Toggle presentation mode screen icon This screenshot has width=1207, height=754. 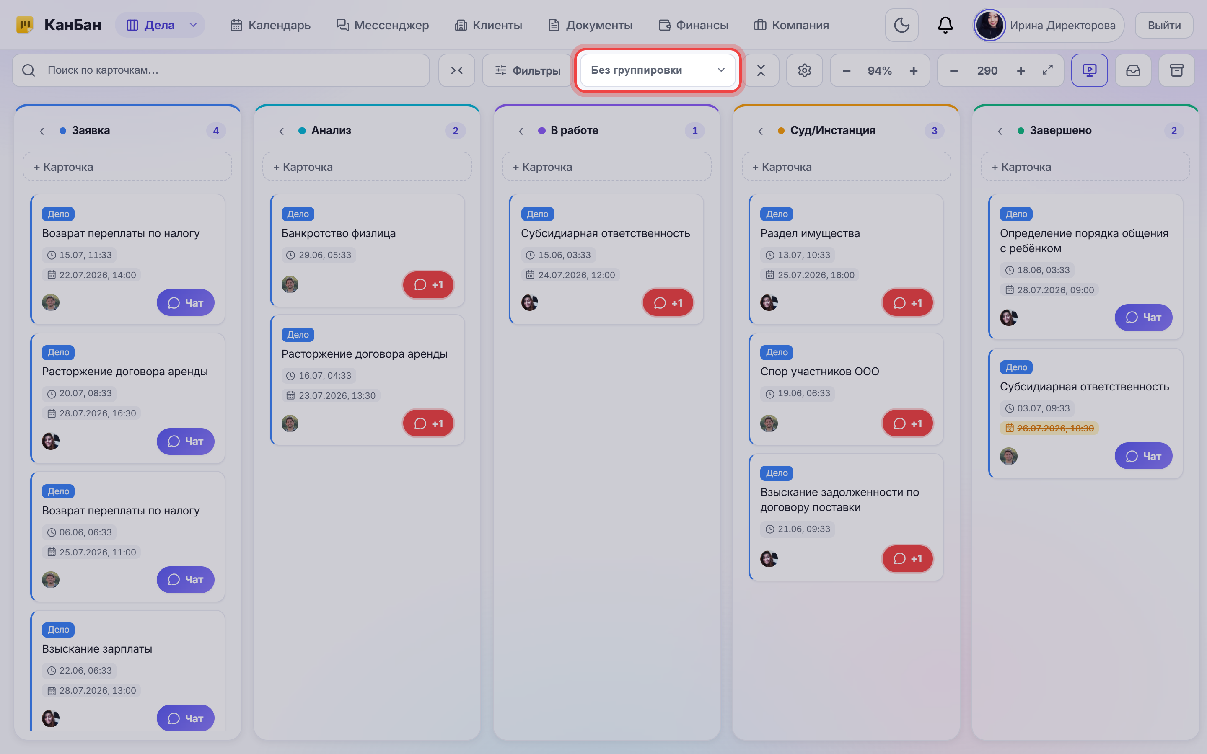(1089, 70)
